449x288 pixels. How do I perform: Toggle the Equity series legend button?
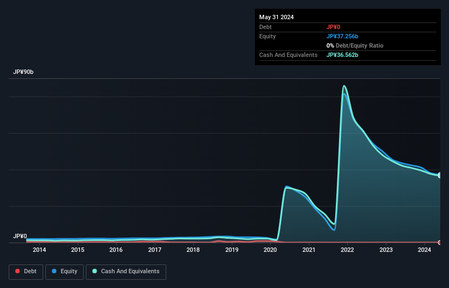point(65,272)
